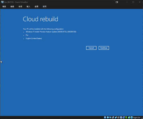The height and width of the screenshot is (119, 143).
Task: Click the green virtualization V status icon
Action: click(126, 117)
